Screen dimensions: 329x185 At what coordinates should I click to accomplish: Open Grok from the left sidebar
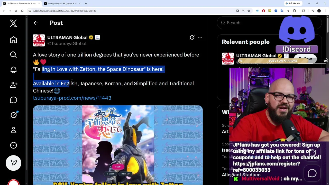[x=13, y=115]
